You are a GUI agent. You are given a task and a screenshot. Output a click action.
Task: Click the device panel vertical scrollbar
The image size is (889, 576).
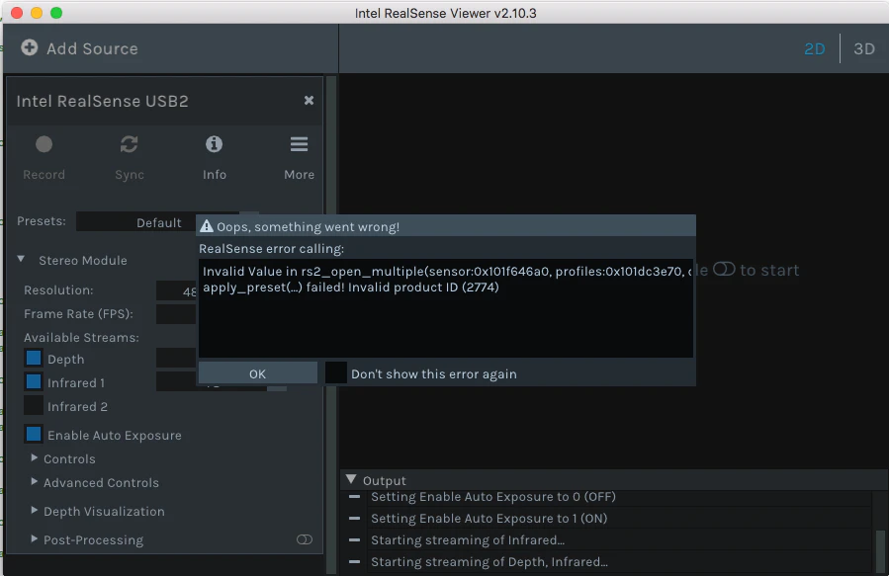click(x=331, y=324)
